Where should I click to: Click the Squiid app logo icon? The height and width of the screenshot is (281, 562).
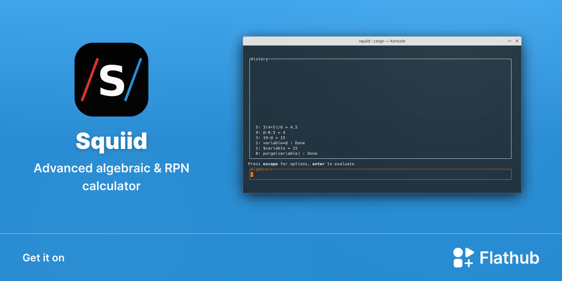pos(111,80)
